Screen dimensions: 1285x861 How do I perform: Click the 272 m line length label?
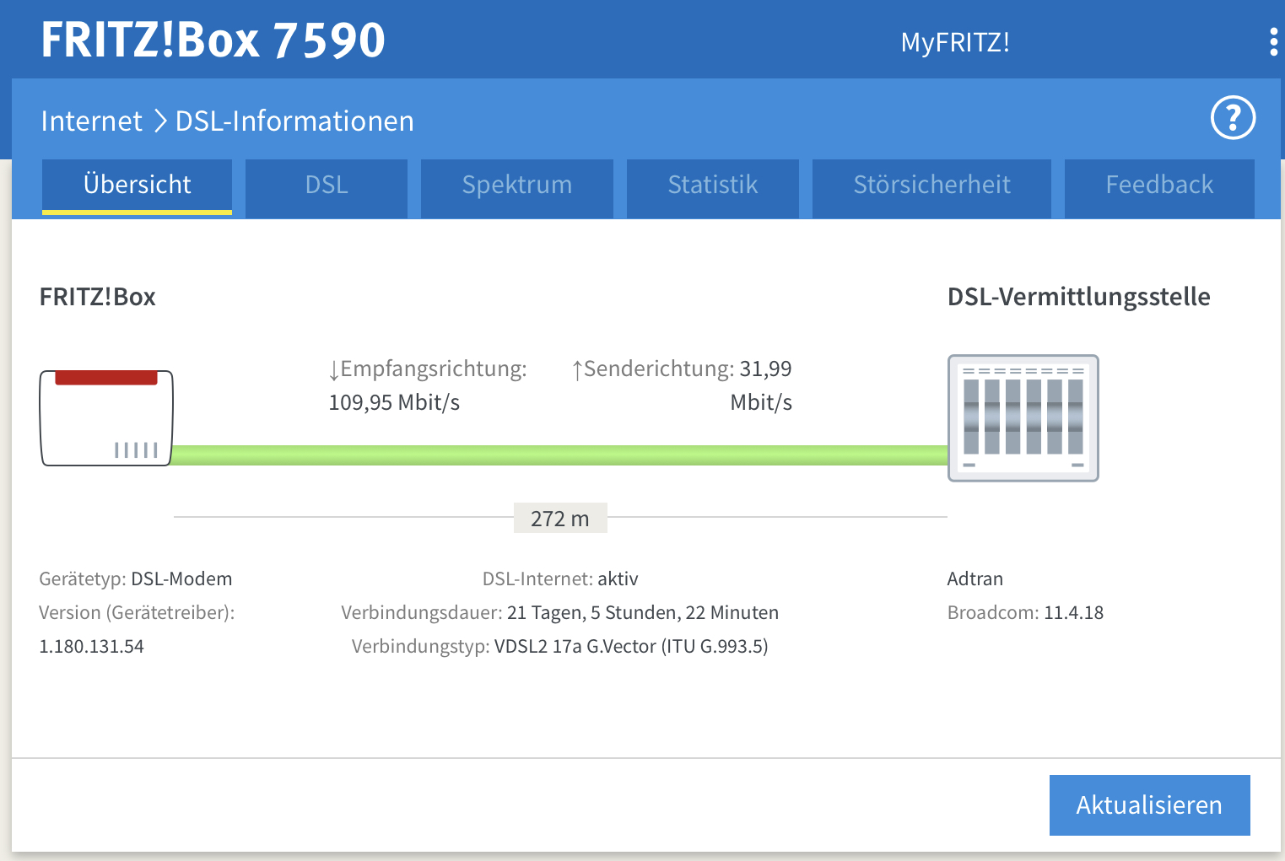pyautogui.click(x=560, y=519)
